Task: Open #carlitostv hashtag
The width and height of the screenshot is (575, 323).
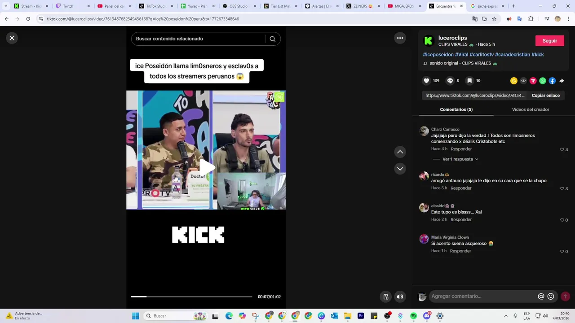Action: point(482,54)
